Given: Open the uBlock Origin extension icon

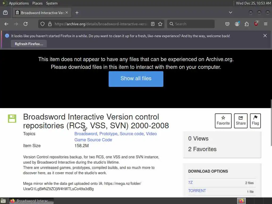Looking at the screenshot, I should [256, 24].
